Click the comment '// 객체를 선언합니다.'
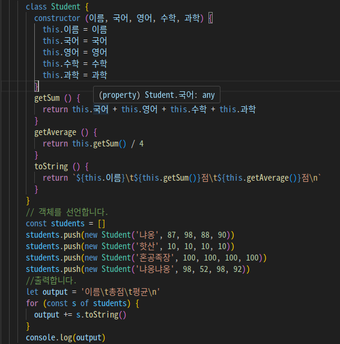340x344 pixels. [x=67, y=212]
